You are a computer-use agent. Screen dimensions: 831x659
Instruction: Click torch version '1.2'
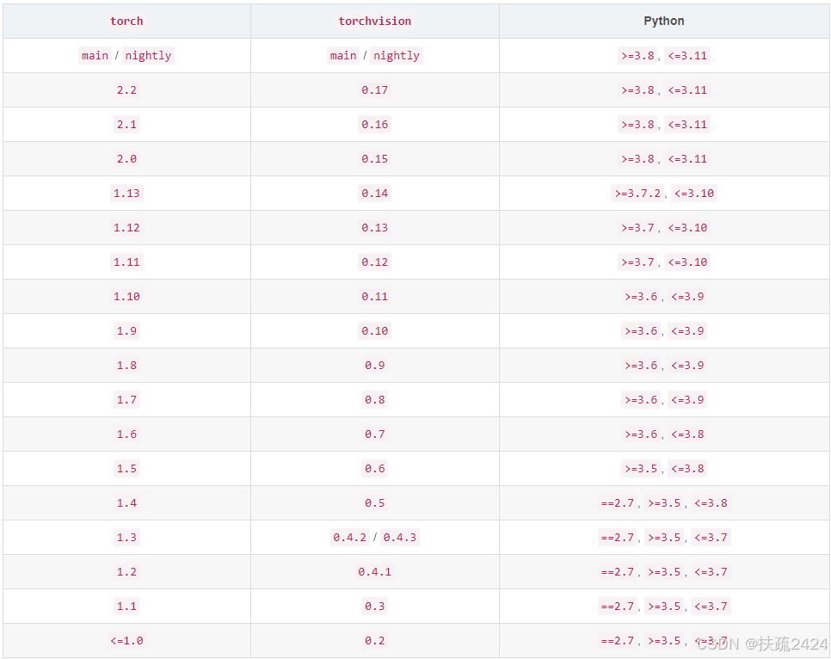(x=126, y=573)
